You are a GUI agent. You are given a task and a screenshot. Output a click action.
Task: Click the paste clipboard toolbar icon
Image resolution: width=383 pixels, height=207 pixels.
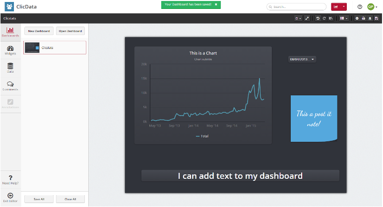pos(330,18)
